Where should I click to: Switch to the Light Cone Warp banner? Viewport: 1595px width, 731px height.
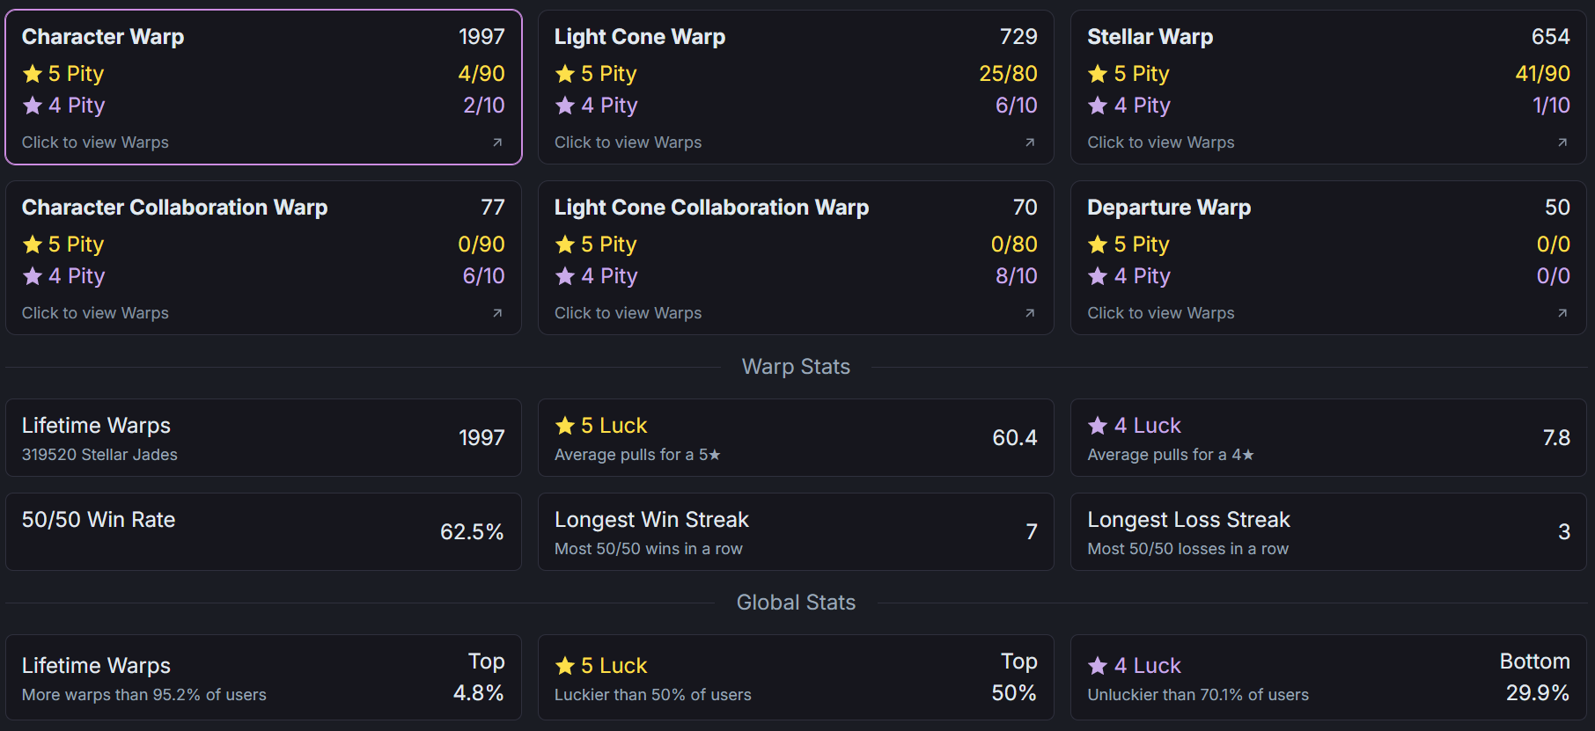(640, 37)
